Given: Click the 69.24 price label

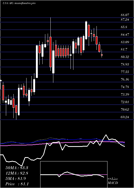Looking at the screenshot, I should click(125, 117).
